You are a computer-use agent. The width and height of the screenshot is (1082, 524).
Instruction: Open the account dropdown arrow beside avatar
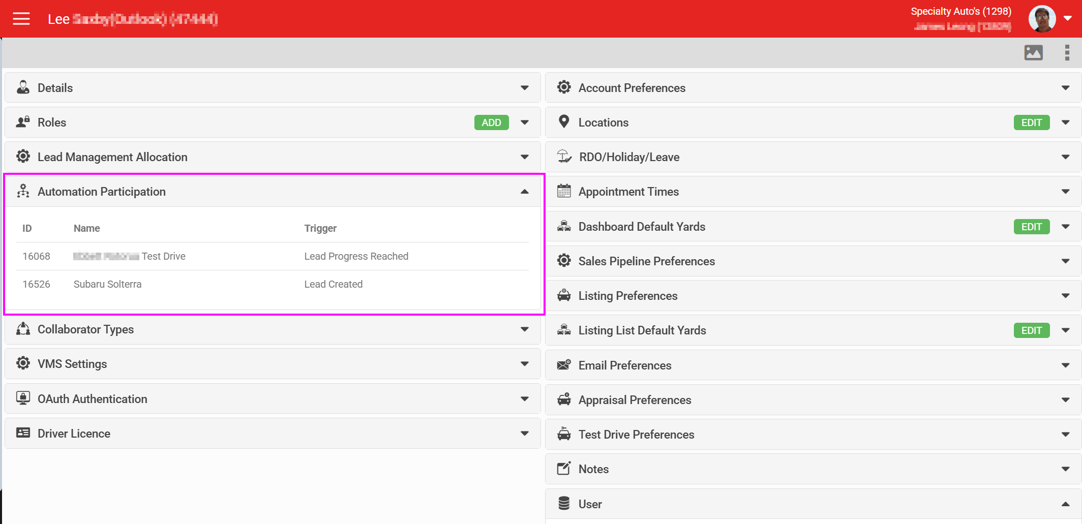(x=1068, y=18)
